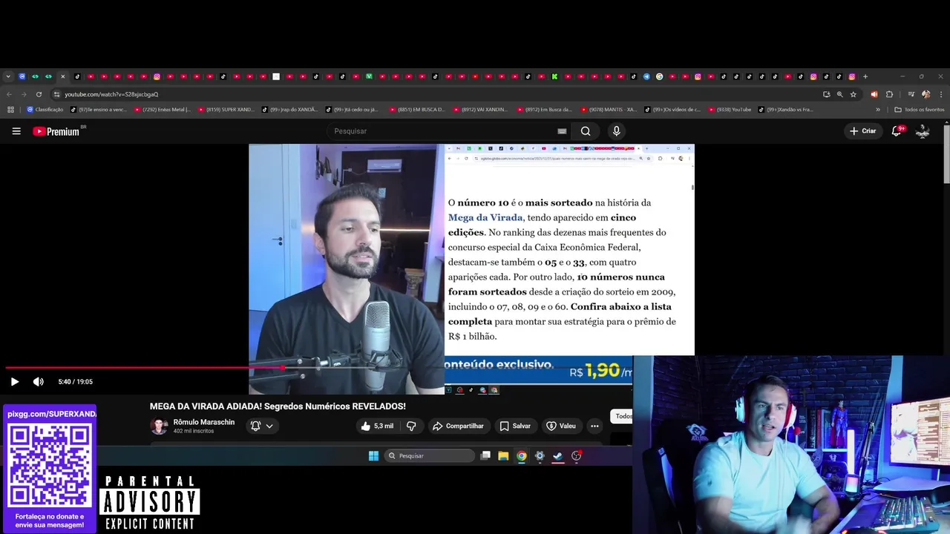The width and height of the screenshot is (950, 534).
Task: Open Chrome from the taskbar
Action: point(522,456)
